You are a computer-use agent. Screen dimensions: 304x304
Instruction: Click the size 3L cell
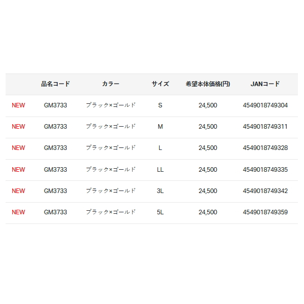(160, 191)
